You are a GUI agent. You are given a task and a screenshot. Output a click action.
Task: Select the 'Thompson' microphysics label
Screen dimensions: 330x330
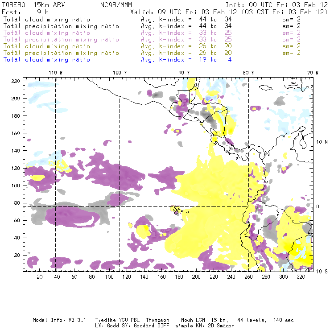(x=157, y=320)
